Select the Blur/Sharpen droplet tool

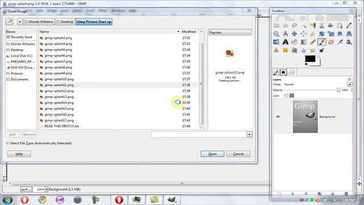click(303, 51)
